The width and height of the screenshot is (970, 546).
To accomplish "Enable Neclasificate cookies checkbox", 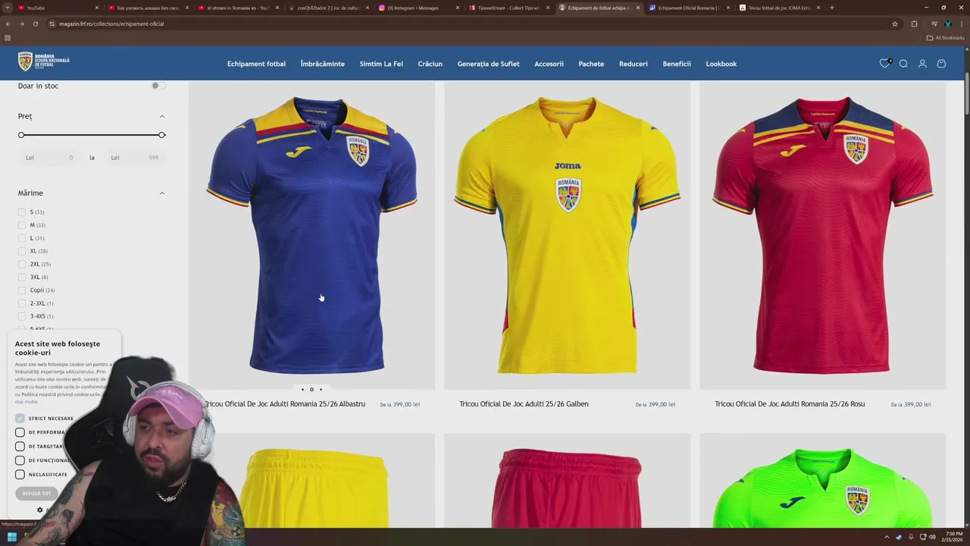I will point(20,474).
